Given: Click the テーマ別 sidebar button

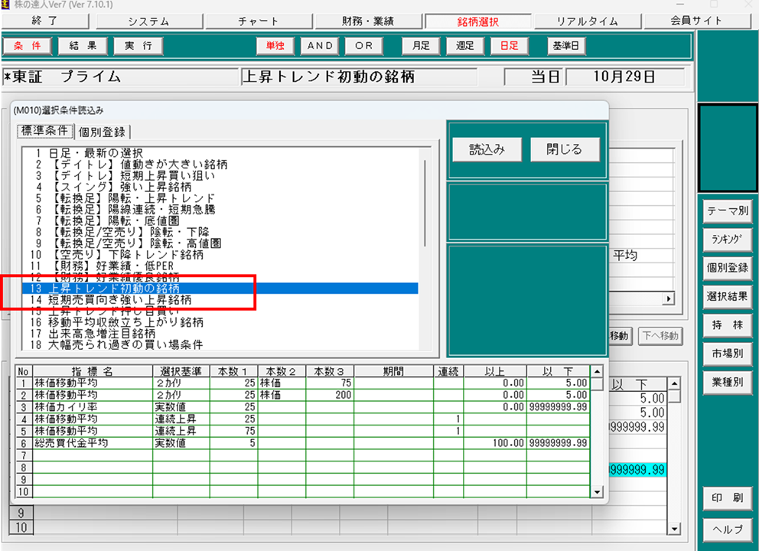Looking at the screenshot, I should point(728,211).
